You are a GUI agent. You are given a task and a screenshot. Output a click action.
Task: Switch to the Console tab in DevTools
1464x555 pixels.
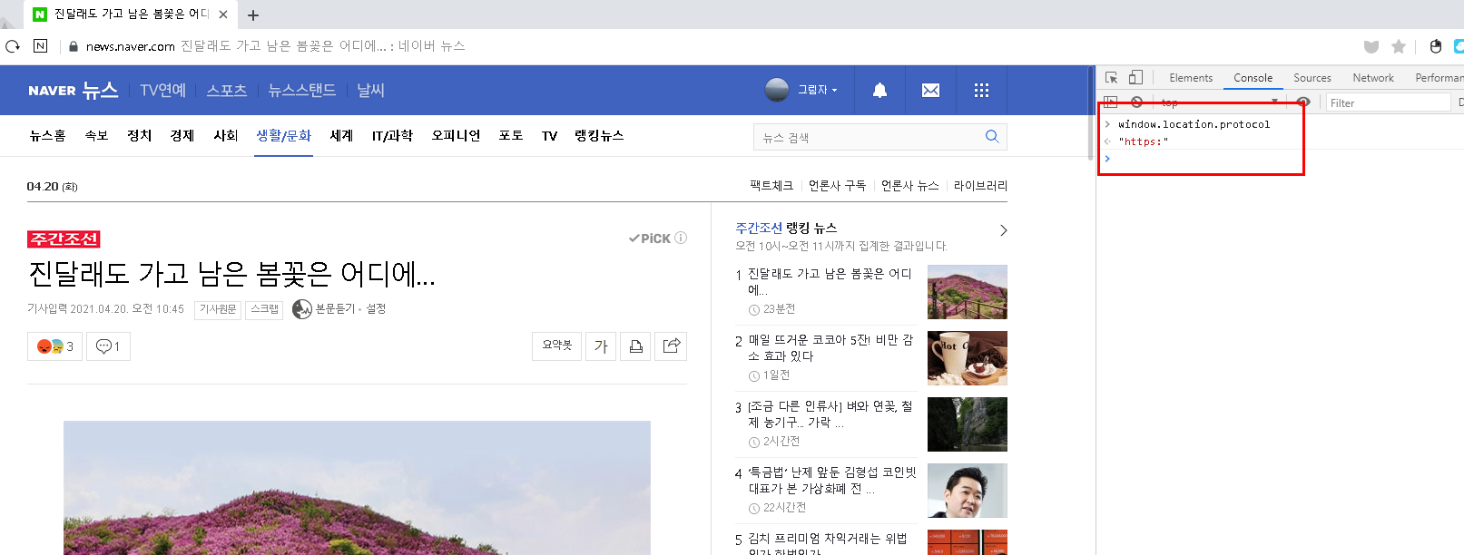[1253, 78]
